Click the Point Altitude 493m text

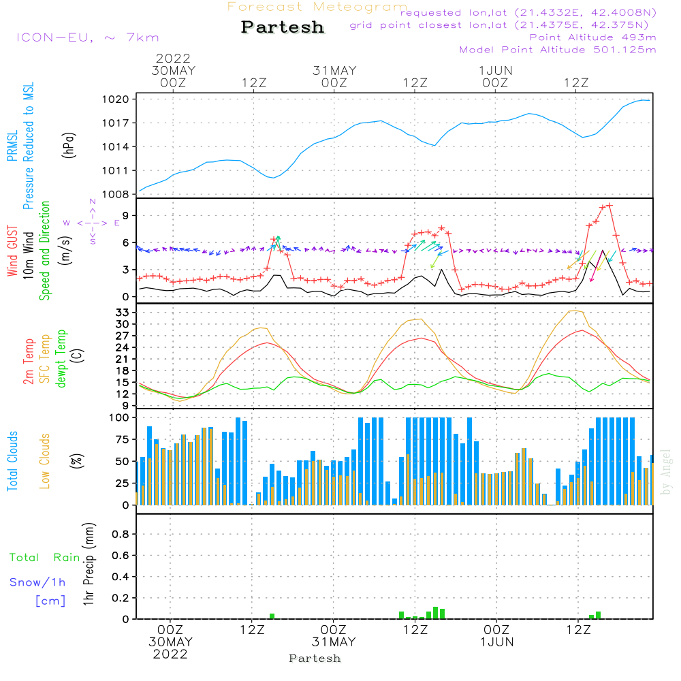[592, 37]
